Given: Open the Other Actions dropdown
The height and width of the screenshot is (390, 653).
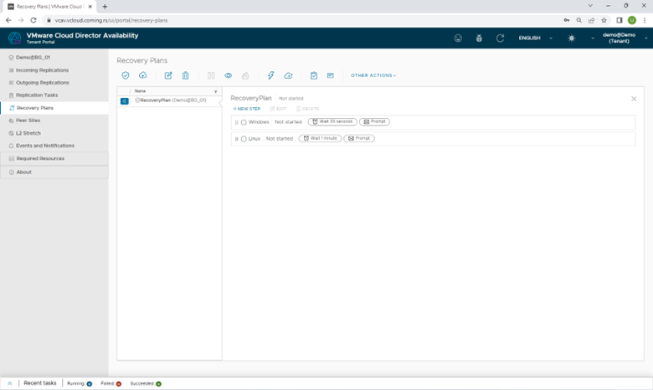Looking at the screenshot, I should click(x=373, y=75).
